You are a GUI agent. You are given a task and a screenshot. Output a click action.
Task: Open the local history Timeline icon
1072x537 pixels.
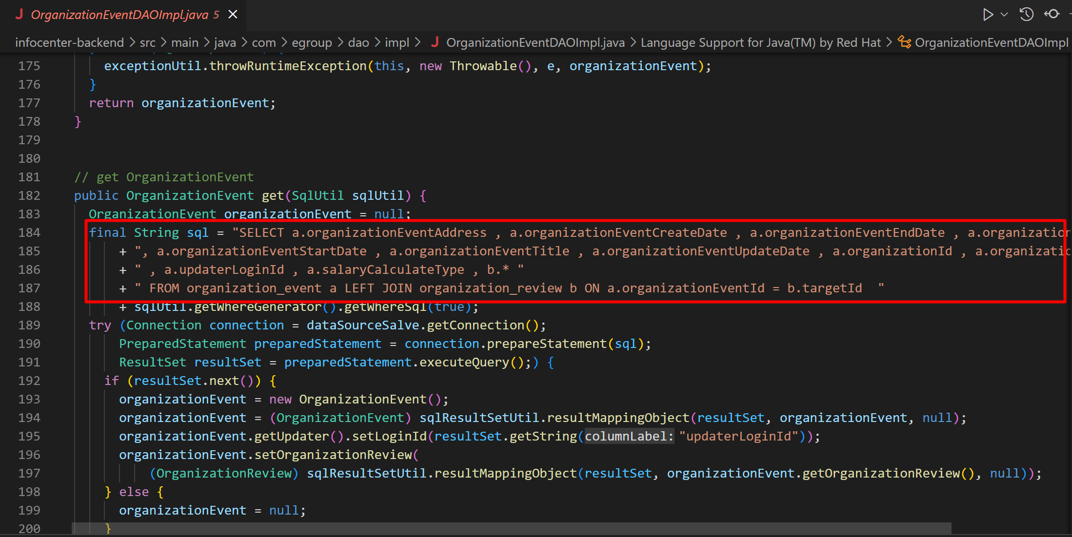coord(1026,15)
